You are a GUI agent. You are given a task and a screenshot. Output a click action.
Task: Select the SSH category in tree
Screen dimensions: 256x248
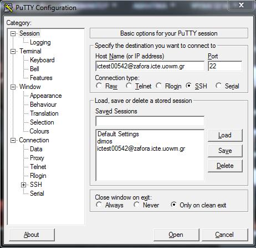36,185
